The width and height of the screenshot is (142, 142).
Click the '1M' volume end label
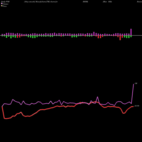136,83
